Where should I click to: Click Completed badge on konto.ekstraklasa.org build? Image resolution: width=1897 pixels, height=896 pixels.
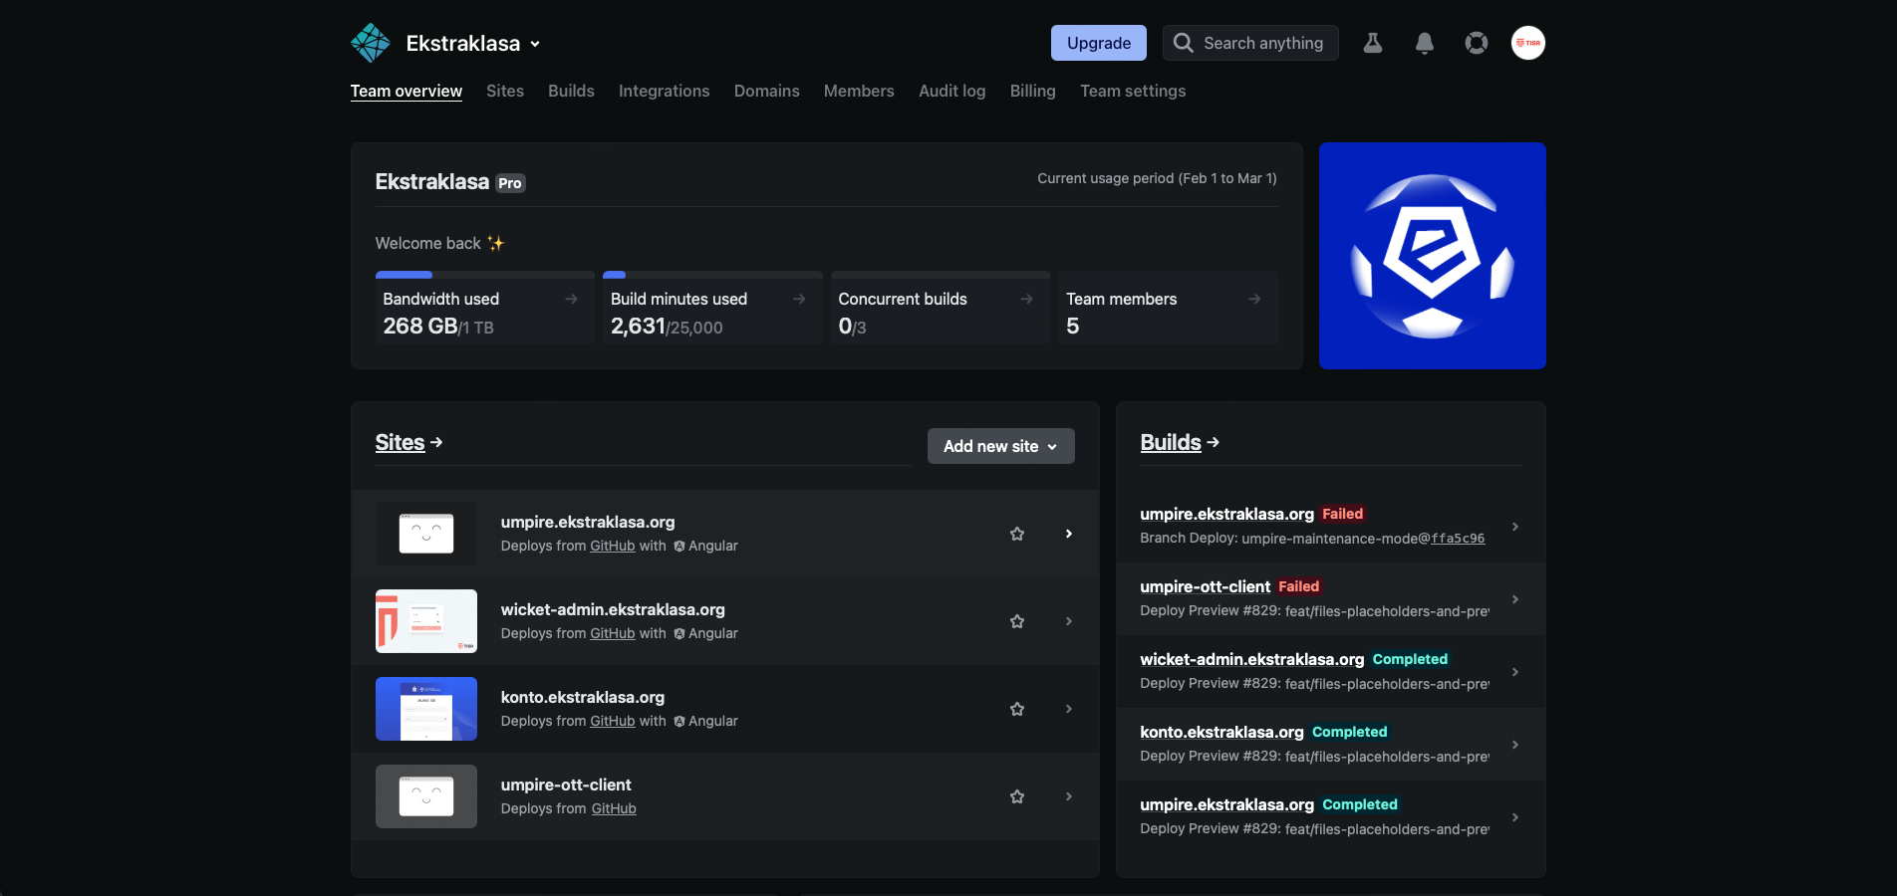pos(1350,732)
